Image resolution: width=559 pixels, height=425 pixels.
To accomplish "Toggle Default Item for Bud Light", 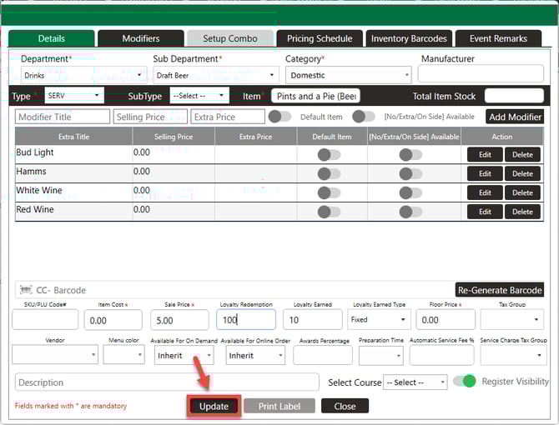I will click(x=329, y=154).
